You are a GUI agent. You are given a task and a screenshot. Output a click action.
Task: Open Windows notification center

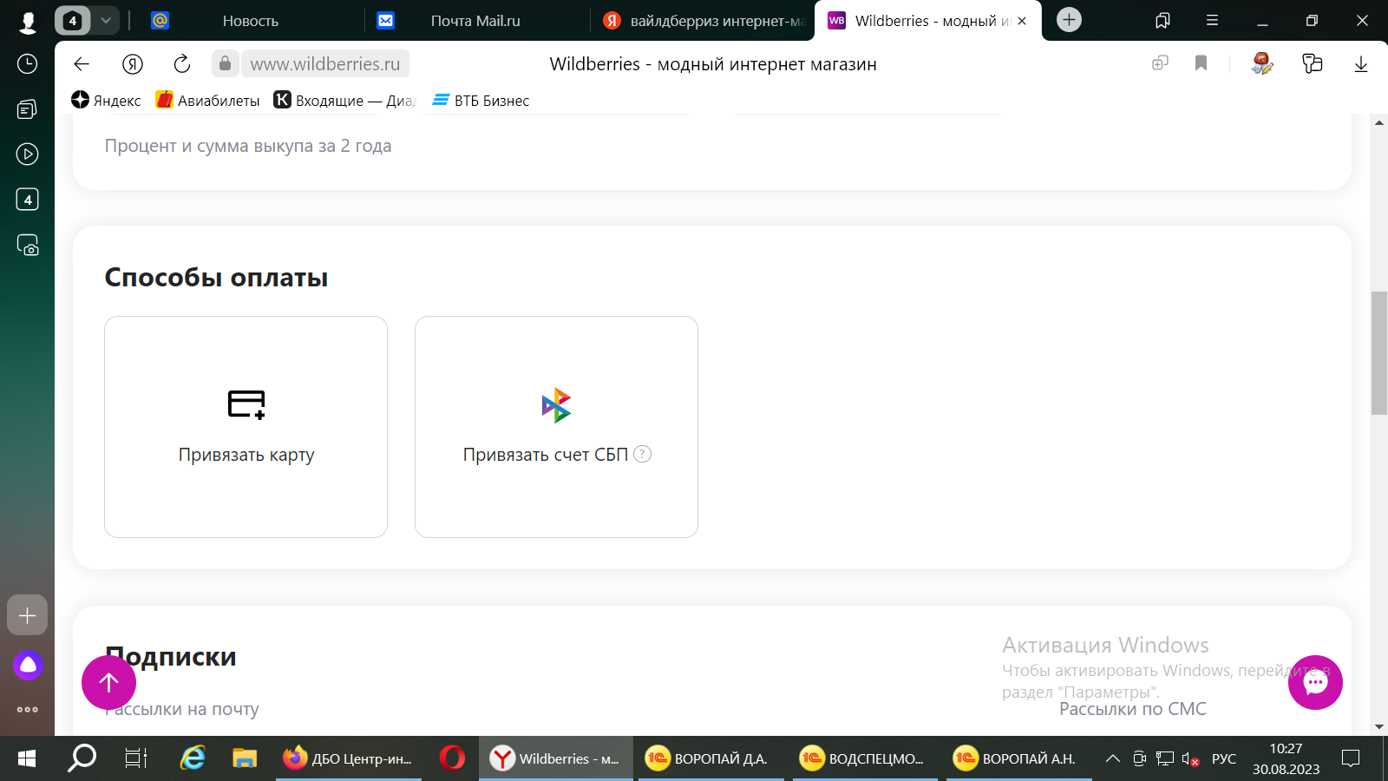tap(1351, 758)
